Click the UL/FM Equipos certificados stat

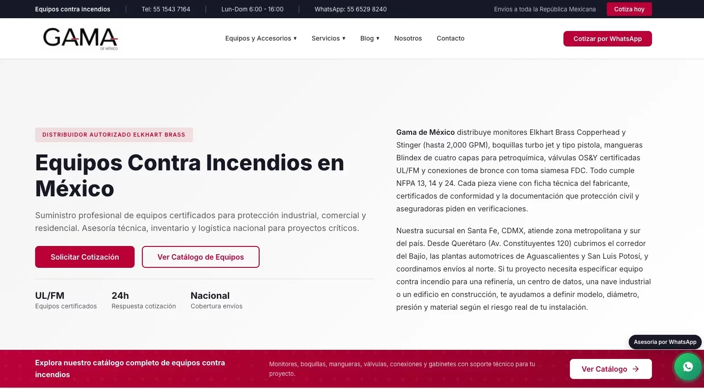click(66, 300)
